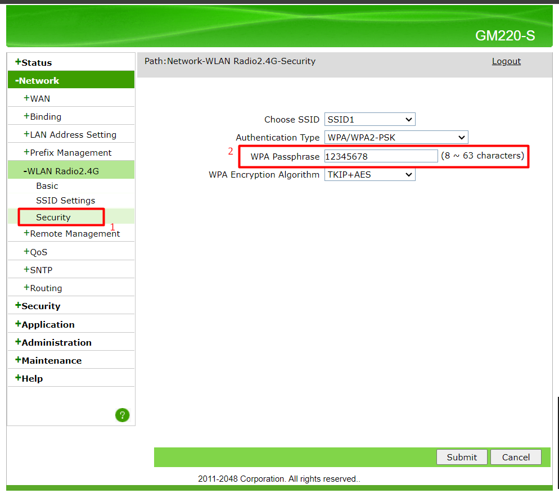Select Security under WLAN Radio2.4G

[53, 218]
